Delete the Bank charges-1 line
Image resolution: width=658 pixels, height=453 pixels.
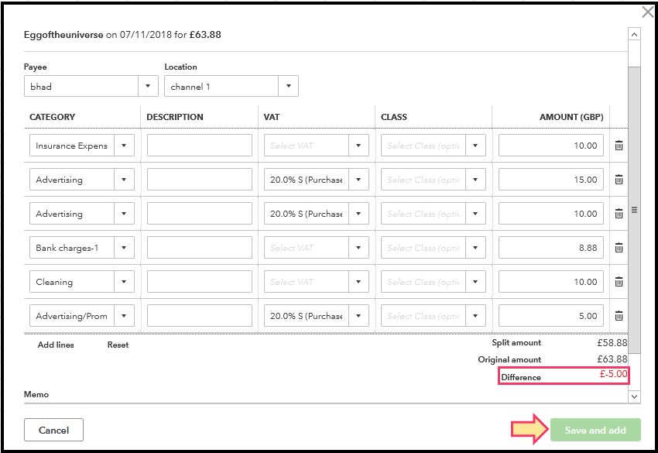click(619, 248)
